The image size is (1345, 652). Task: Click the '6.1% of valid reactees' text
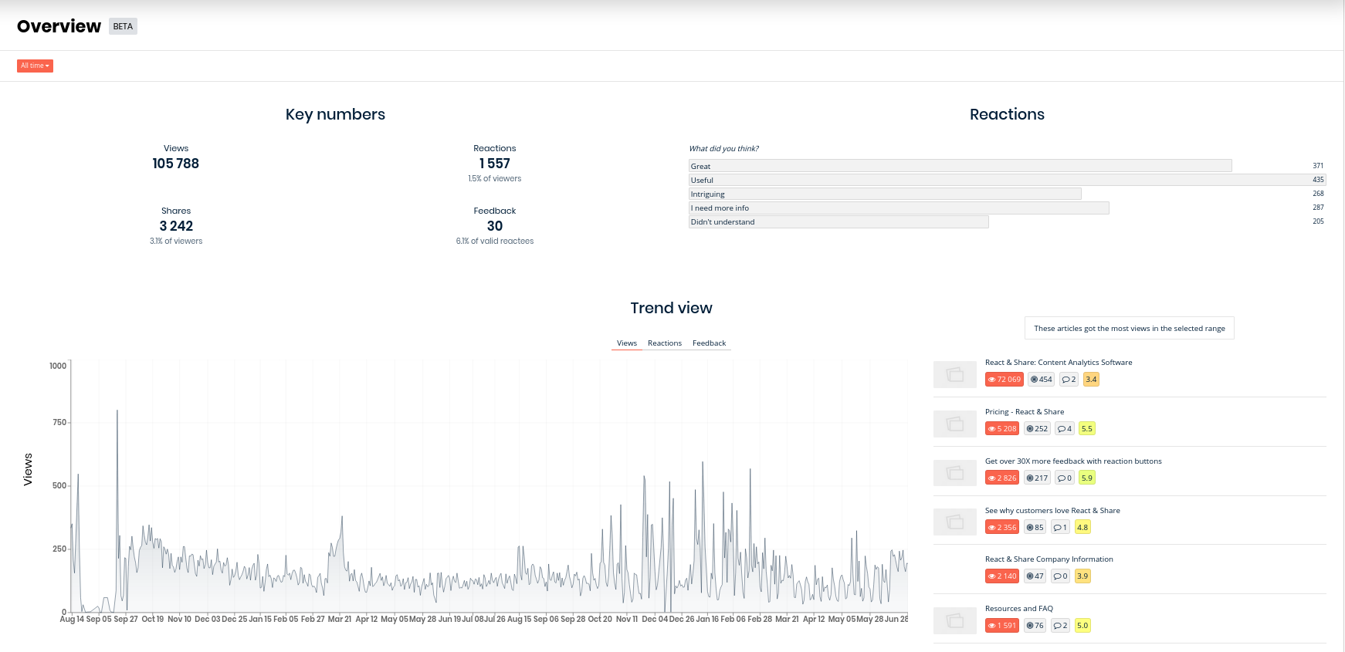pyautogui.click(x=495, y=242)
